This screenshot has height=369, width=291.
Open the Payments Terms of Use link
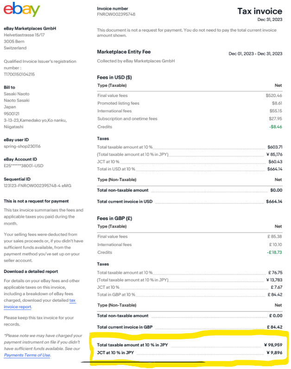[x=27, y=355]
